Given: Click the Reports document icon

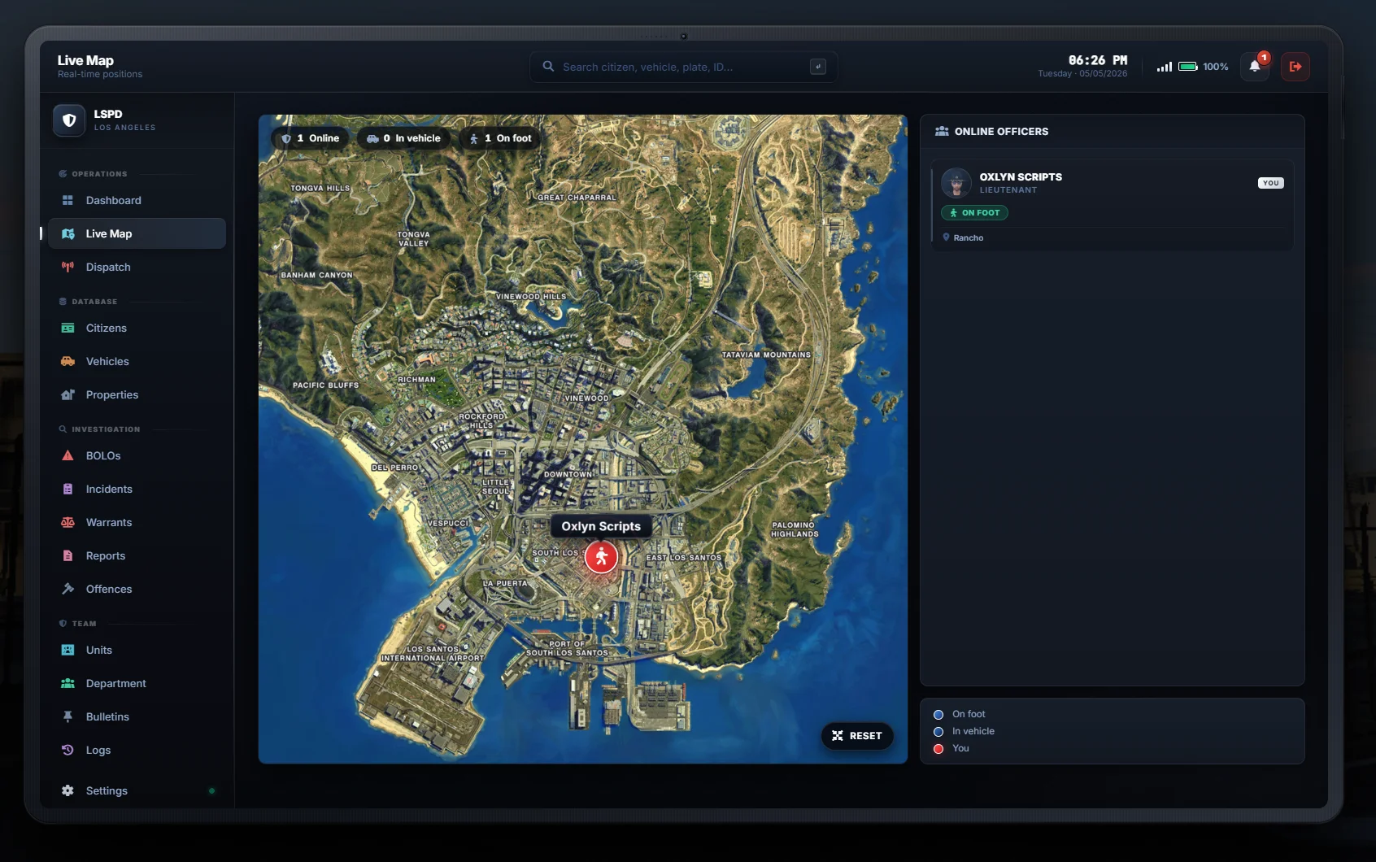Looking at the screenshot, I should tap(67, 555).
